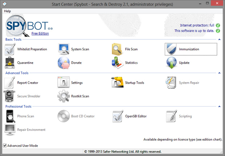
Task: Open the Quarantine briefcase icon
Action: (x=10, y=63)
